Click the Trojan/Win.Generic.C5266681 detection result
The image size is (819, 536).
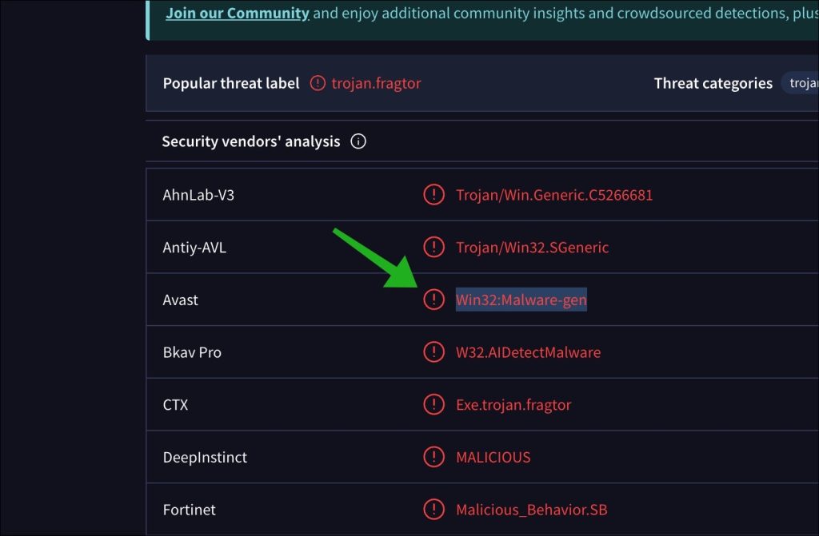pos(554,194)
